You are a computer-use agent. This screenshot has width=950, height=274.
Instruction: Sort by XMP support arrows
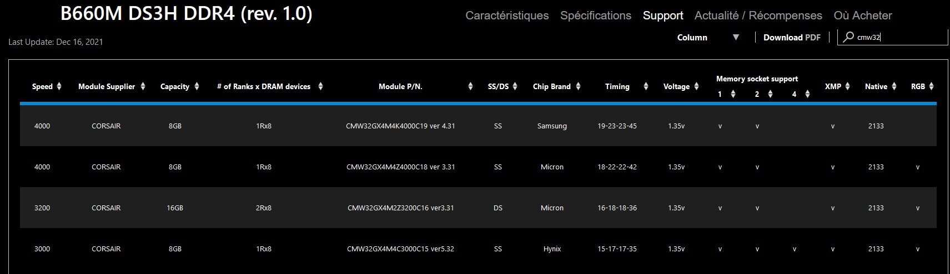coord(847,86)
